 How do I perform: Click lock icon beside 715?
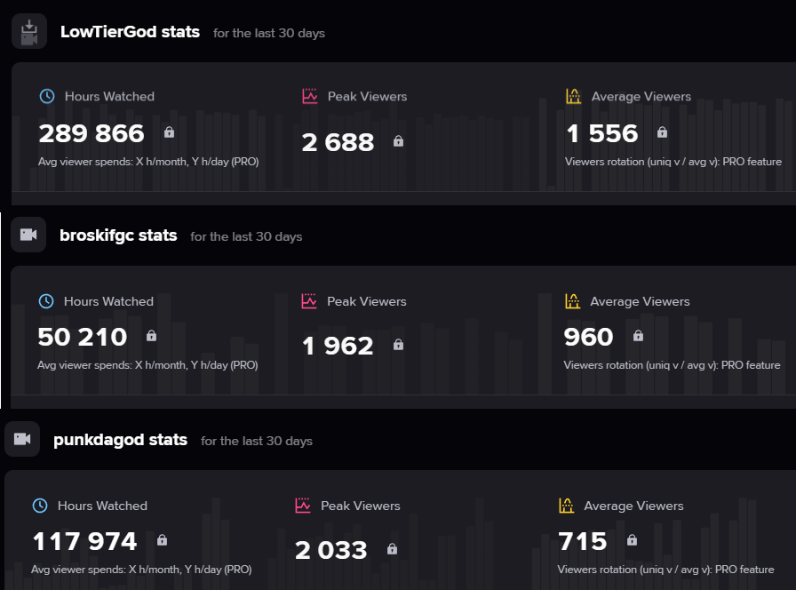[x=632, y=539]
